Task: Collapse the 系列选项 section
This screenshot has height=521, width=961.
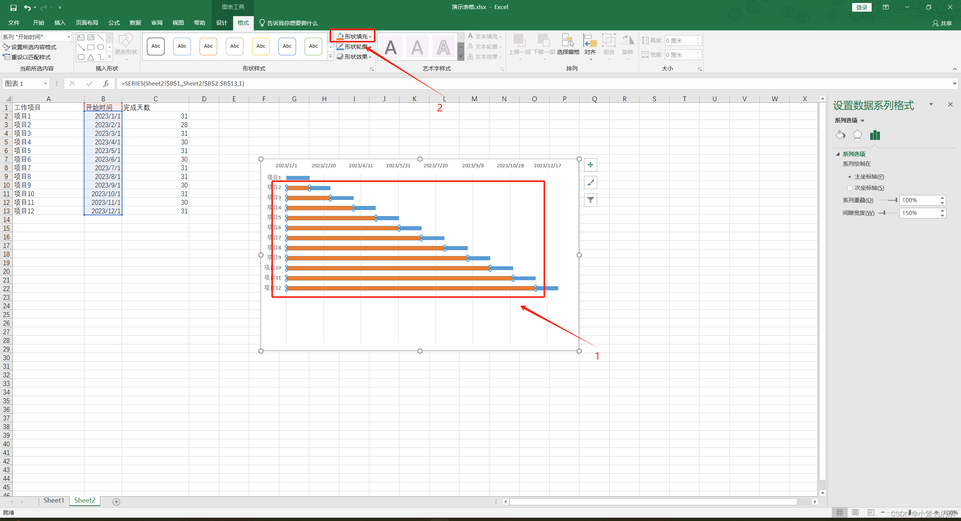Action: pos(838,154)
